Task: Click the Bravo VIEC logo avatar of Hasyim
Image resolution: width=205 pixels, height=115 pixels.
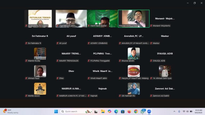Action: (134, 71)
